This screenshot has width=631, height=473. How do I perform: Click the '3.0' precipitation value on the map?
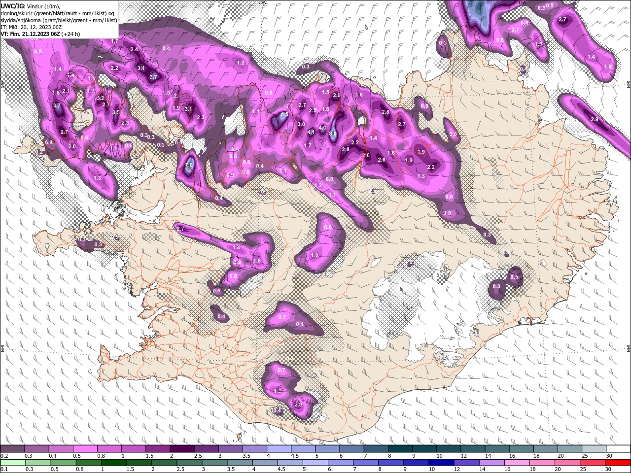coord(301,125)
